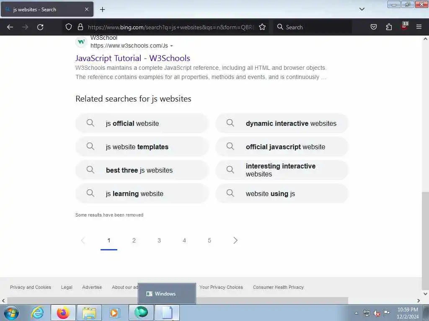Go to results page 5

point(209,240)
